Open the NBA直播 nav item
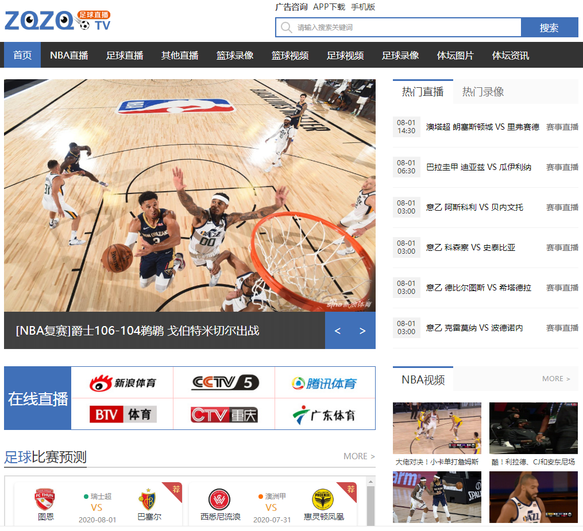 (69, 55)
